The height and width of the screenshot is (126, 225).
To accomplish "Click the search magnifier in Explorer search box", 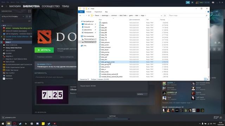I will click(x=206, y=15).
